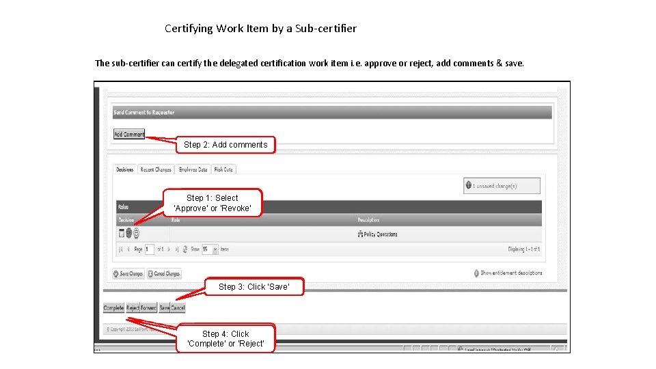The width and height of the screenshot is (656, 369).
Task: Click the Add Comment button
Action: 129,134
